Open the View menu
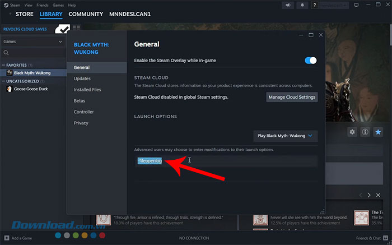The width and height of the screenshot is (392, 245). (28, 5)
